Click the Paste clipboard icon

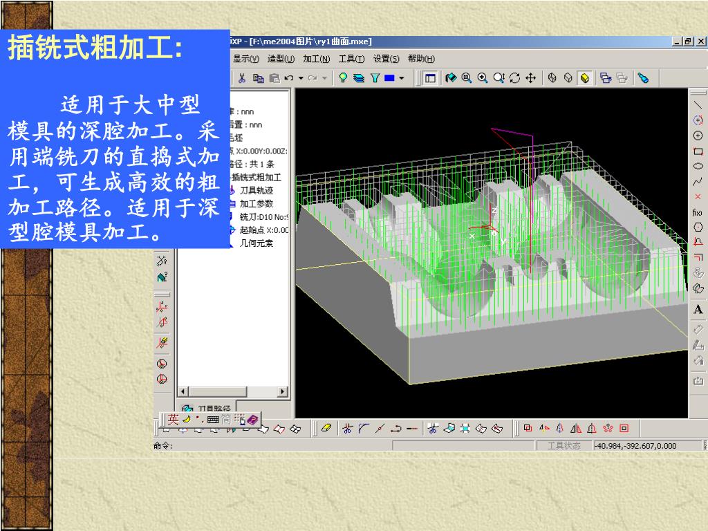274,78
